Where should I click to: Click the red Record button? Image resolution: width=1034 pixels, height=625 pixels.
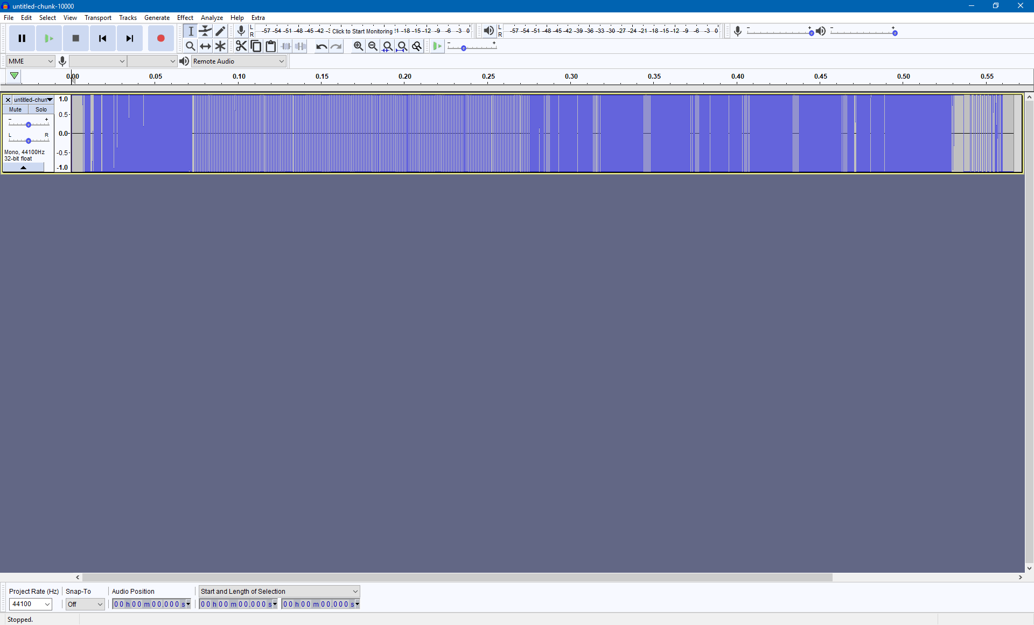[x=160, y=38]
